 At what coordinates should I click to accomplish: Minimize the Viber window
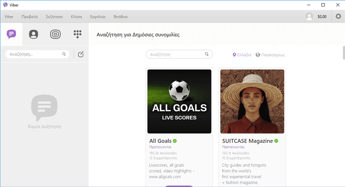pyautogui.click(x=309, y=5)
